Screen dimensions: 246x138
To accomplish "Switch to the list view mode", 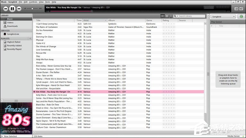I will coord(163,16).
